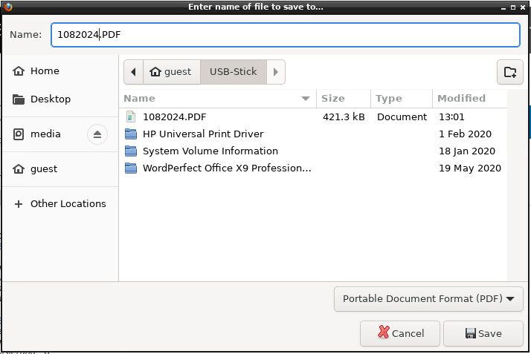Minimize the save dialog window
Screen dimensions: 531x354
[x=503, y=7]
